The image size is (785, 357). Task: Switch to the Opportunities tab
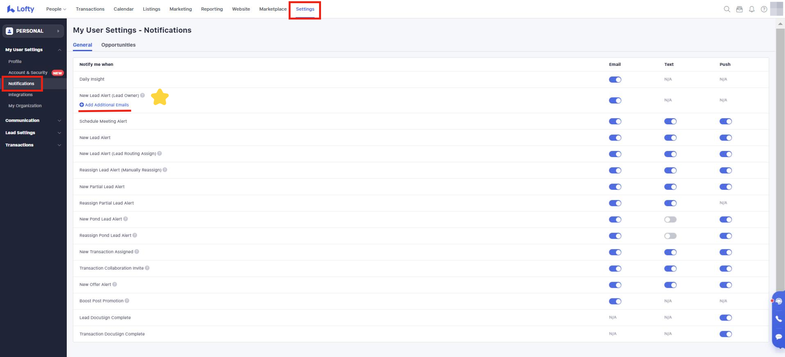click(118, 45)
